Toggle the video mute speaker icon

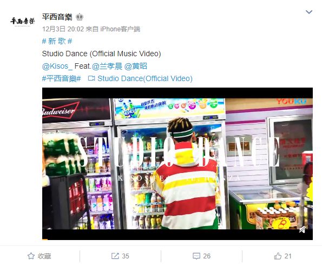click(303, 230)
